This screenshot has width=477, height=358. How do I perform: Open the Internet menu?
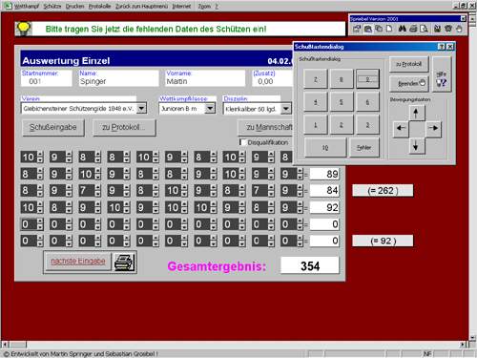pos(181,6)
